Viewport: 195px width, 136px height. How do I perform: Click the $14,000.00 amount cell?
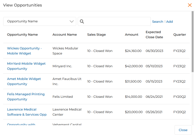(133, 97)
